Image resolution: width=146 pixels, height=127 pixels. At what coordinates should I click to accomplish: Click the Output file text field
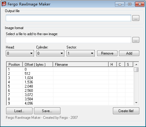(x=68, y=18)
